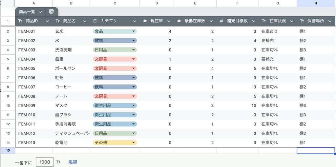Expand the 商品ID column options chevron
Screen dimensions: 336x167
[48, 21]
